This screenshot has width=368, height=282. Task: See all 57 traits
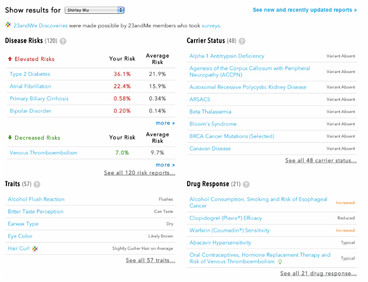tap(150, 260)
